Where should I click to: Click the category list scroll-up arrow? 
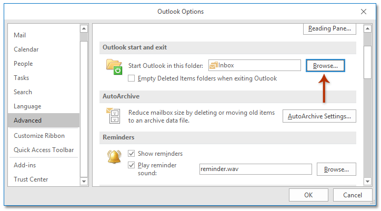(x=84, y=28)
